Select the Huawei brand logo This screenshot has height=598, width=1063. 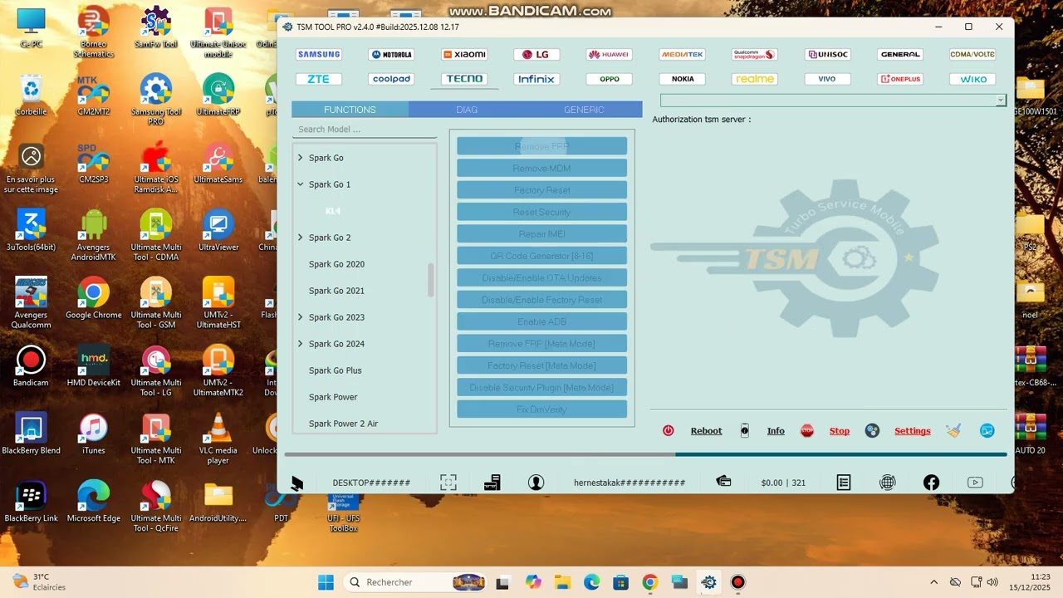click(610, 55)
